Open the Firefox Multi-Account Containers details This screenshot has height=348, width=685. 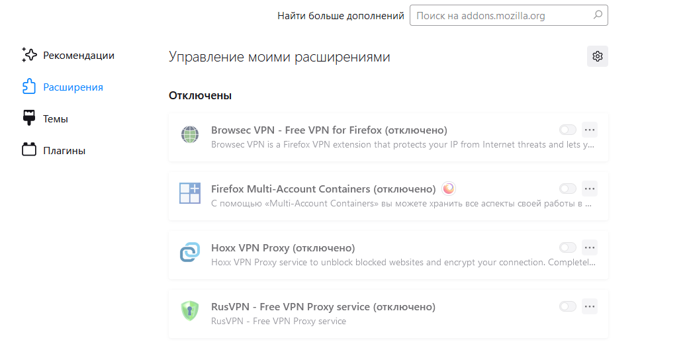pos(388,196)
